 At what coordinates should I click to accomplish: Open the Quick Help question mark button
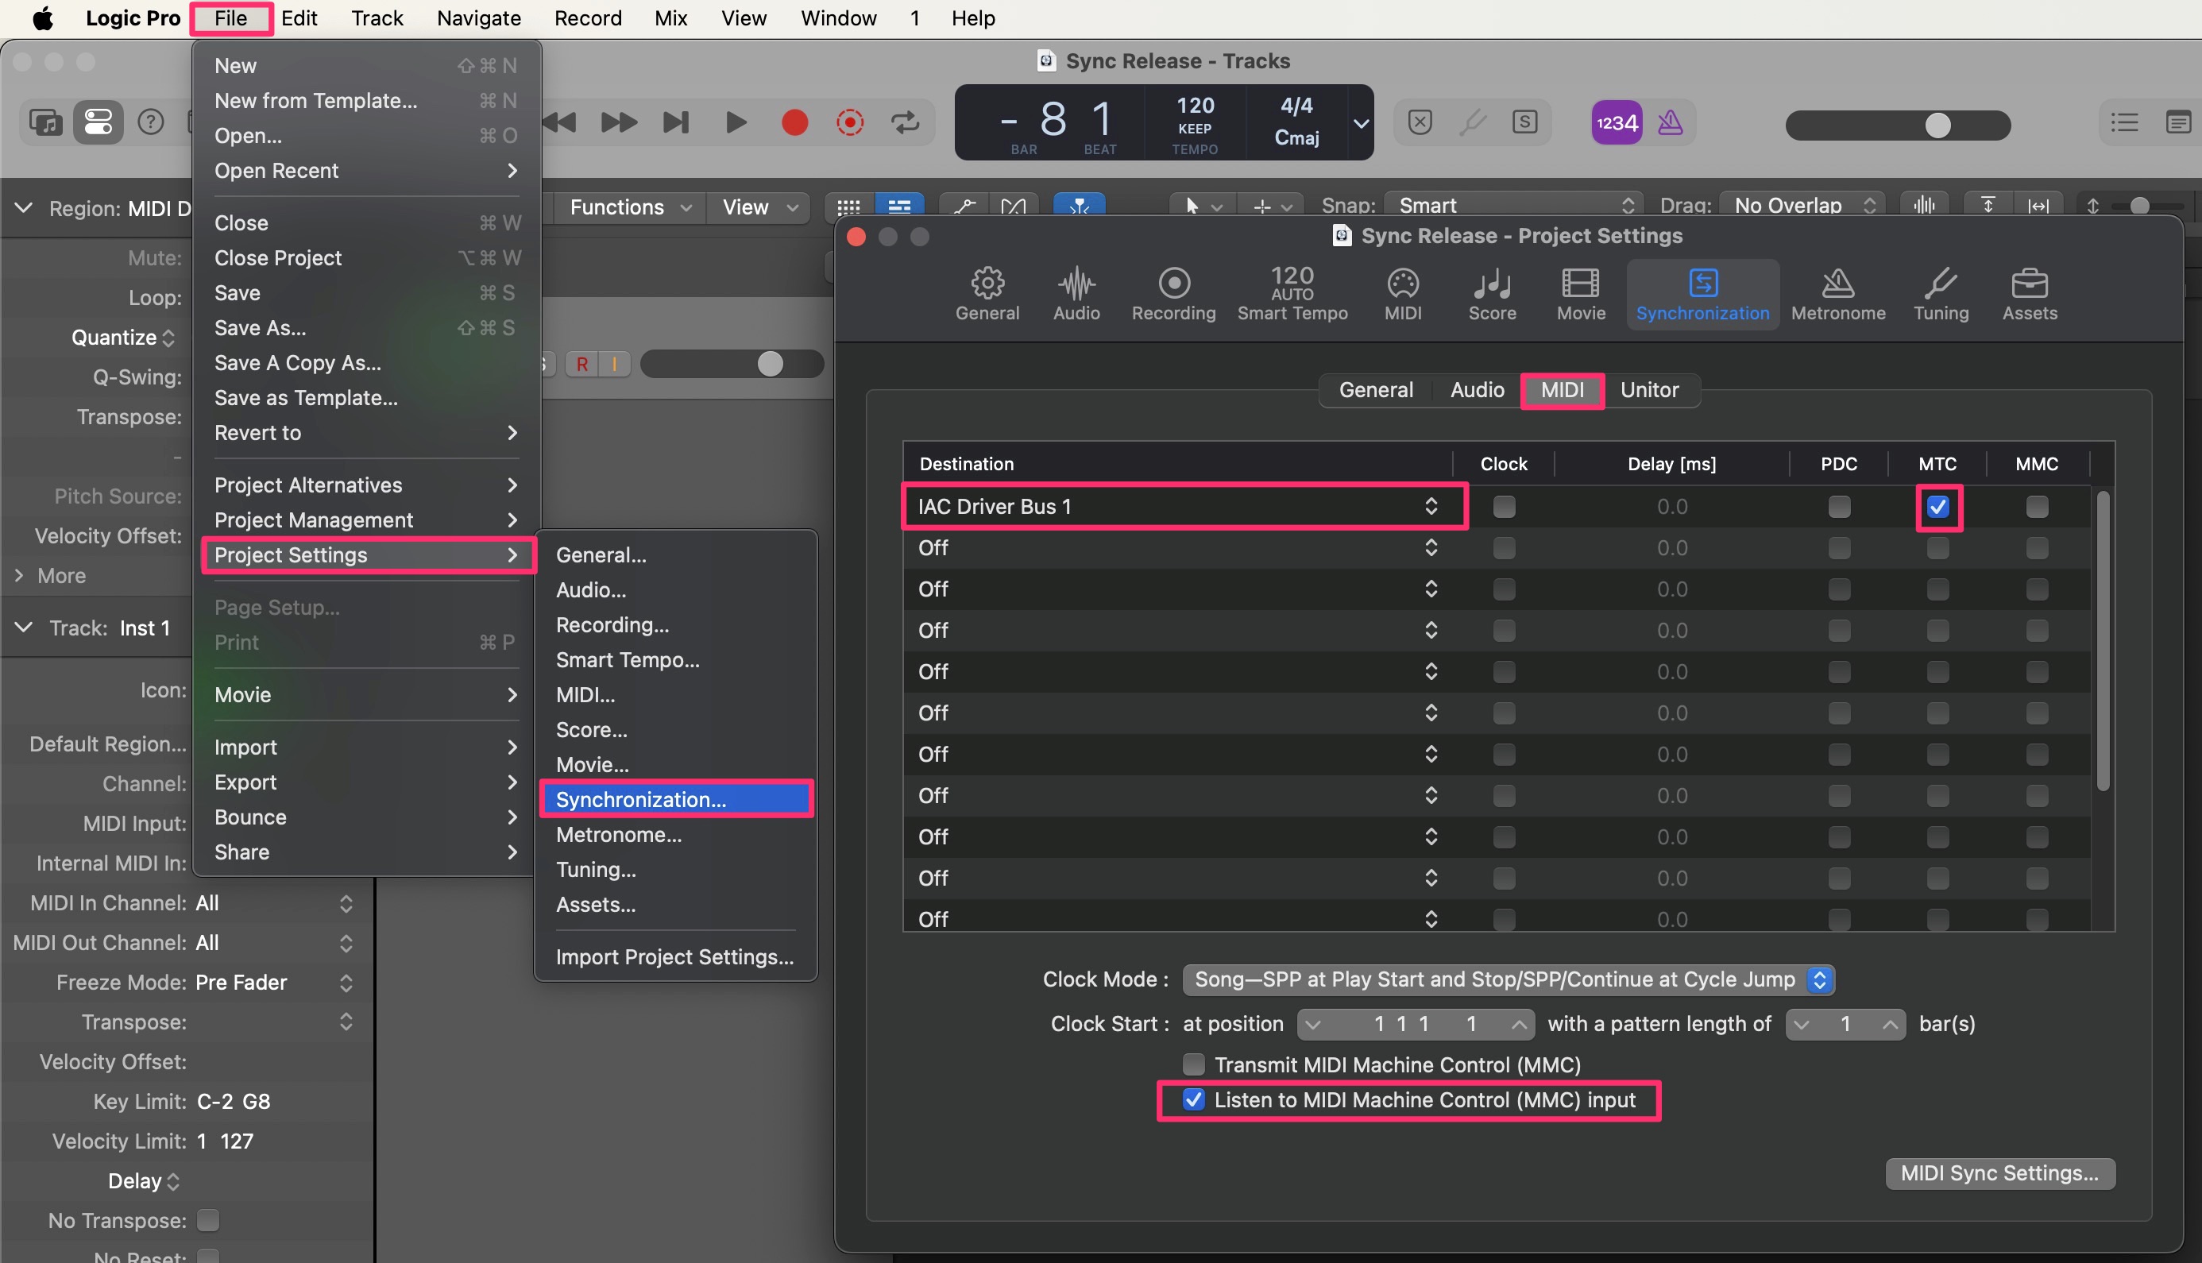(x=151, y=122)
